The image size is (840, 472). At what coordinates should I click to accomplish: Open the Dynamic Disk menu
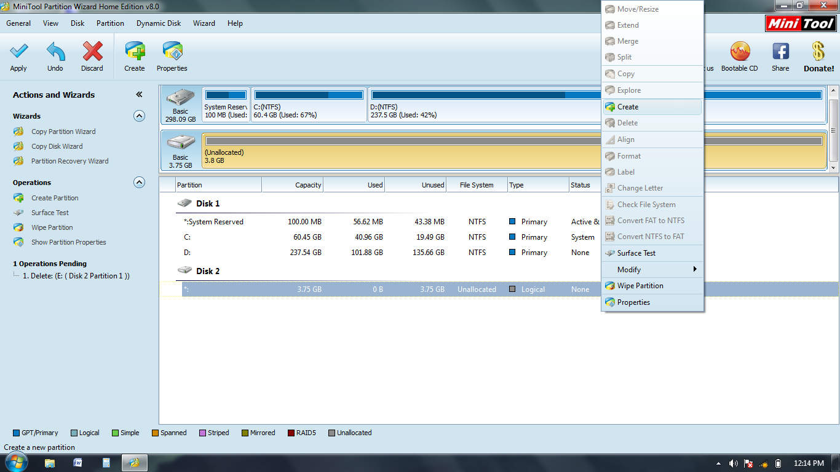(159, 23)
